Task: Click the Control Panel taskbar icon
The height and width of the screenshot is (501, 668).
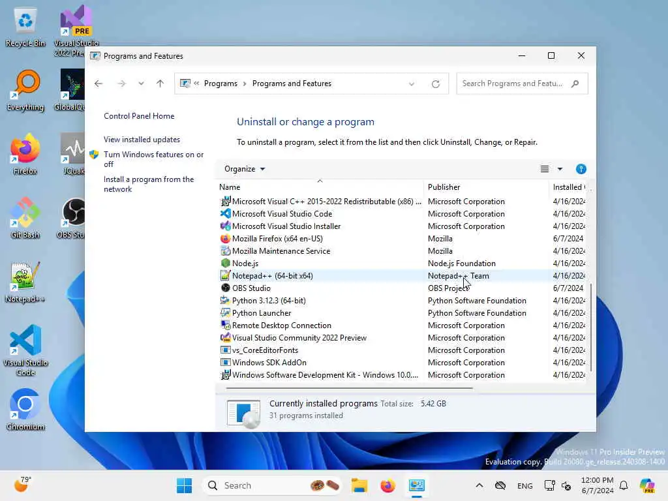Action: pyautogui.click(x=416, y=485)
